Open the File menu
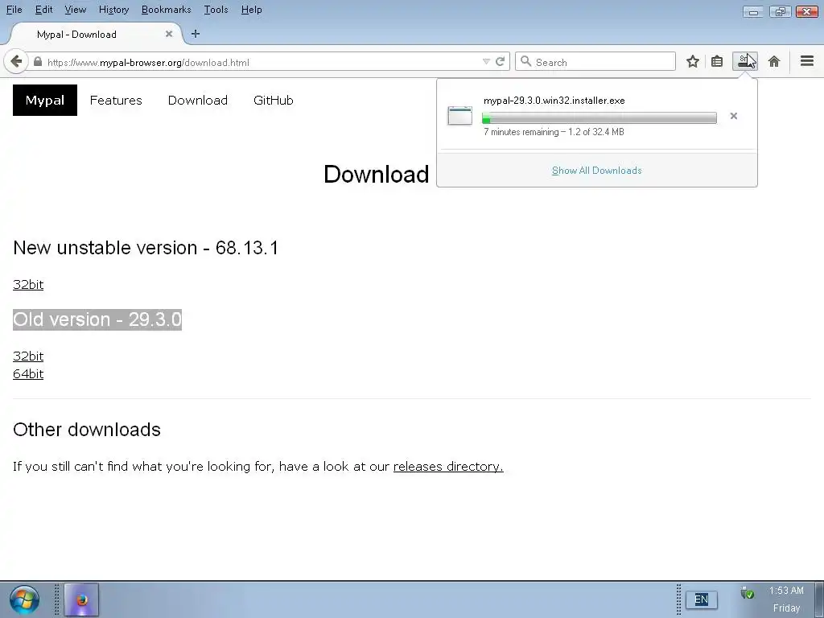Screen dimensions: 824x618 point(14,10)
